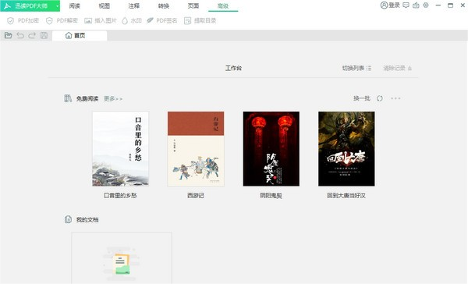Switch to the 转换 tab

(164, 6)
